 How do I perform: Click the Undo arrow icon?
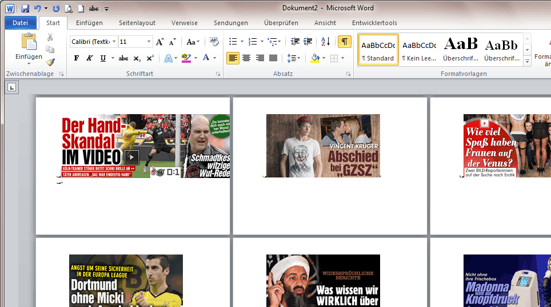point(37,9)
